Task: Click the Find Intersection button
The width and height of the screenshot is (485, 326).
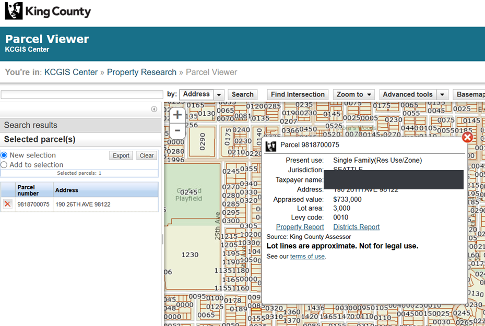Action: click(x=298, y=94)
